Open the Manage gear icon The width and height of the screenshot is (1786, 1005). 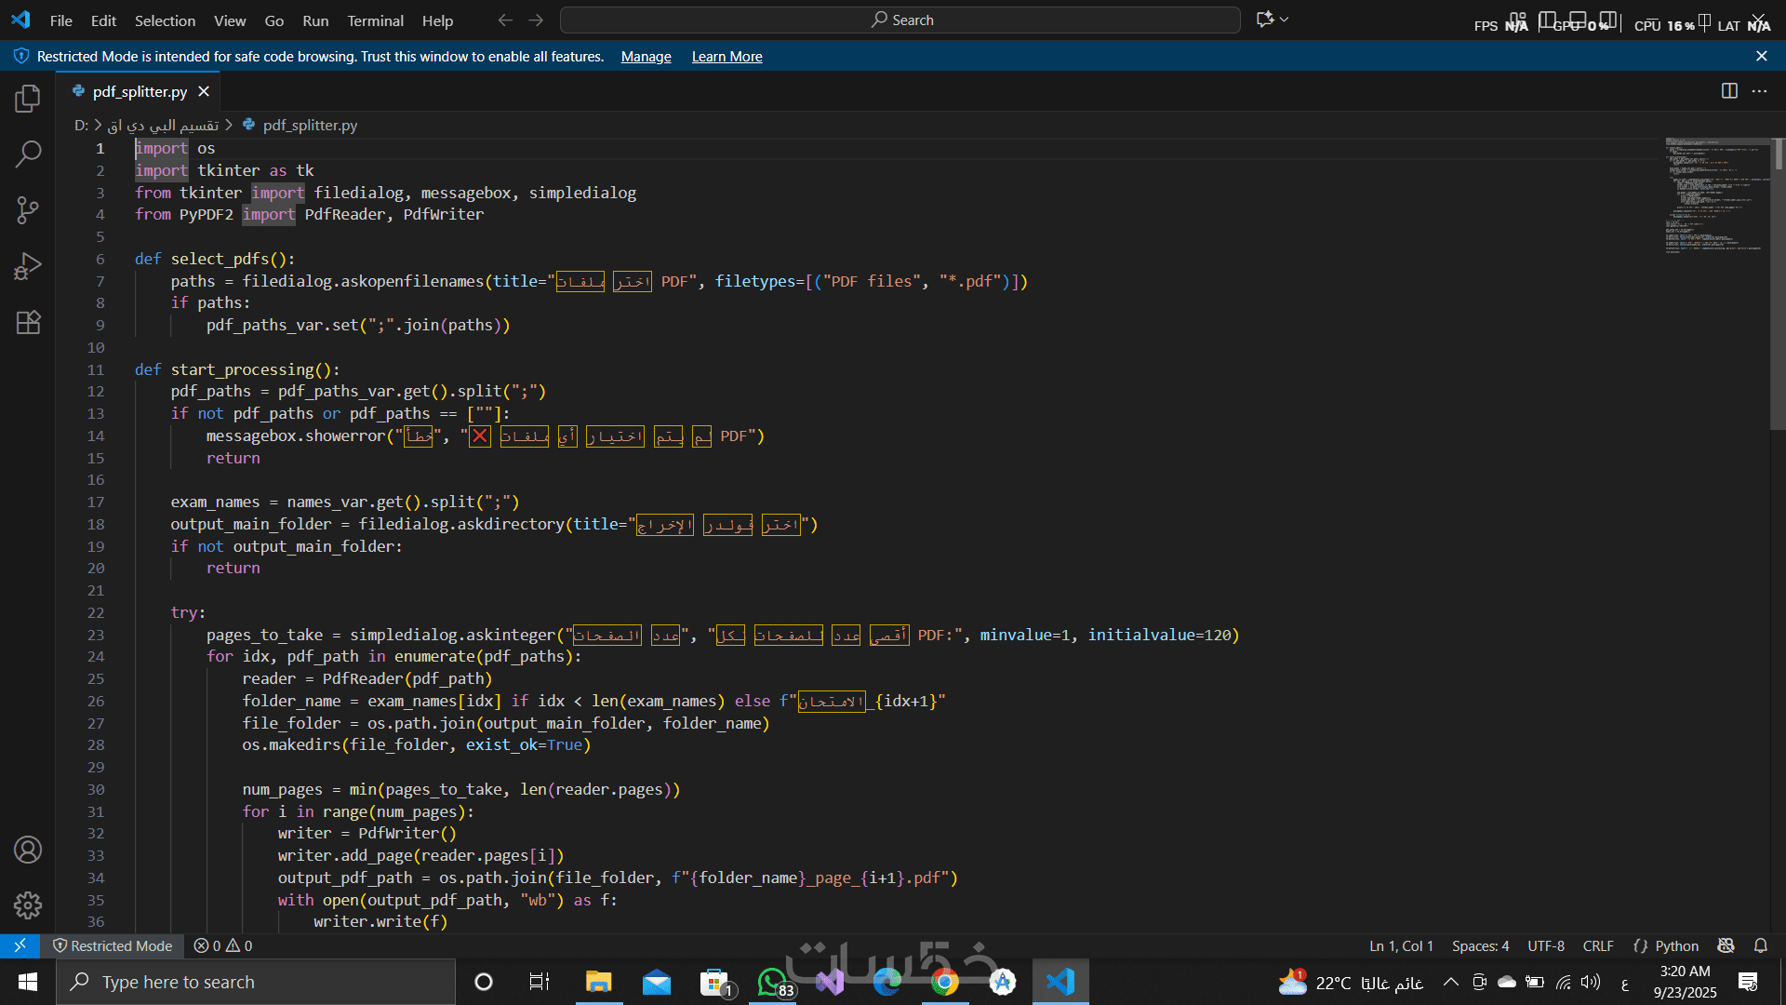pyautogui.click(x=28, y=905)
